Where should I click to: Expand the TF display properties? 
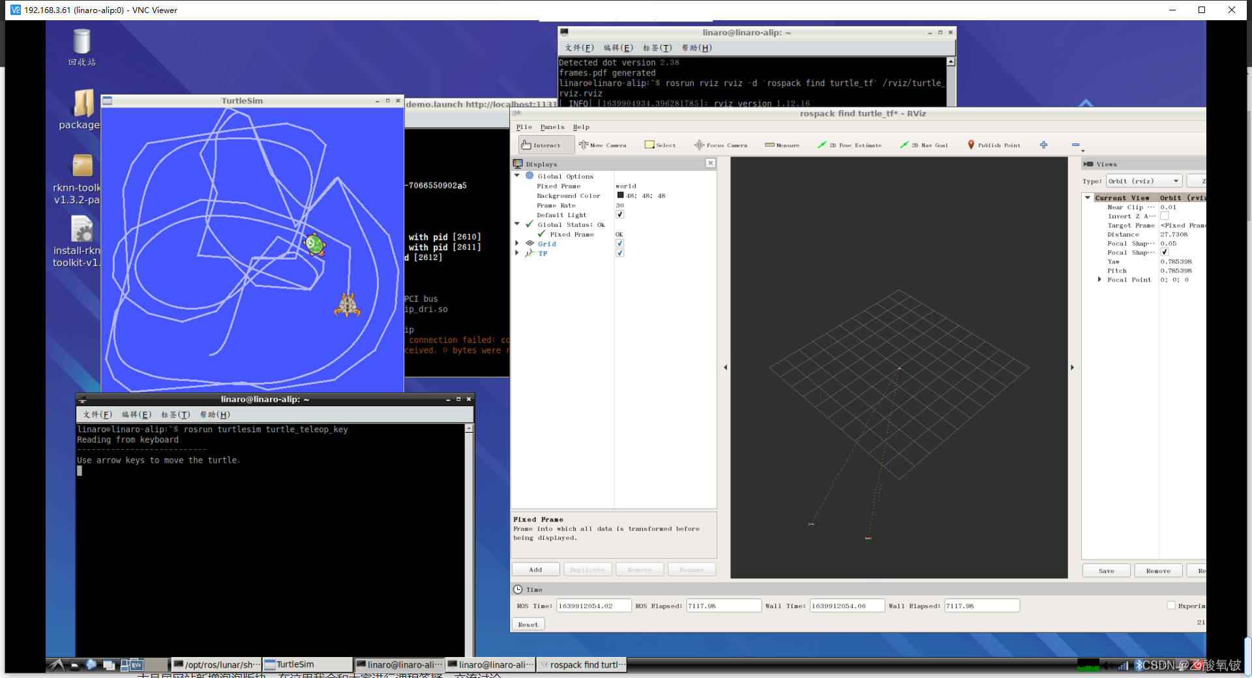point(518,253)
